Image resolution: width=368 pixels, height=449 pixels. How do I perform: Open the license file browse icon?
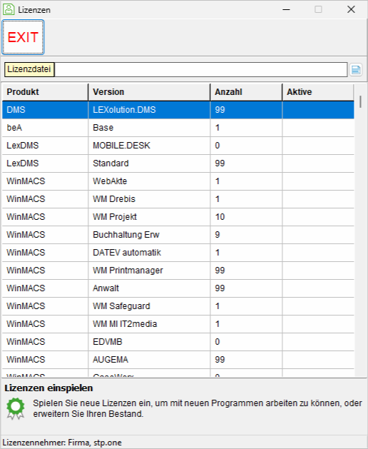click(356, 69)
